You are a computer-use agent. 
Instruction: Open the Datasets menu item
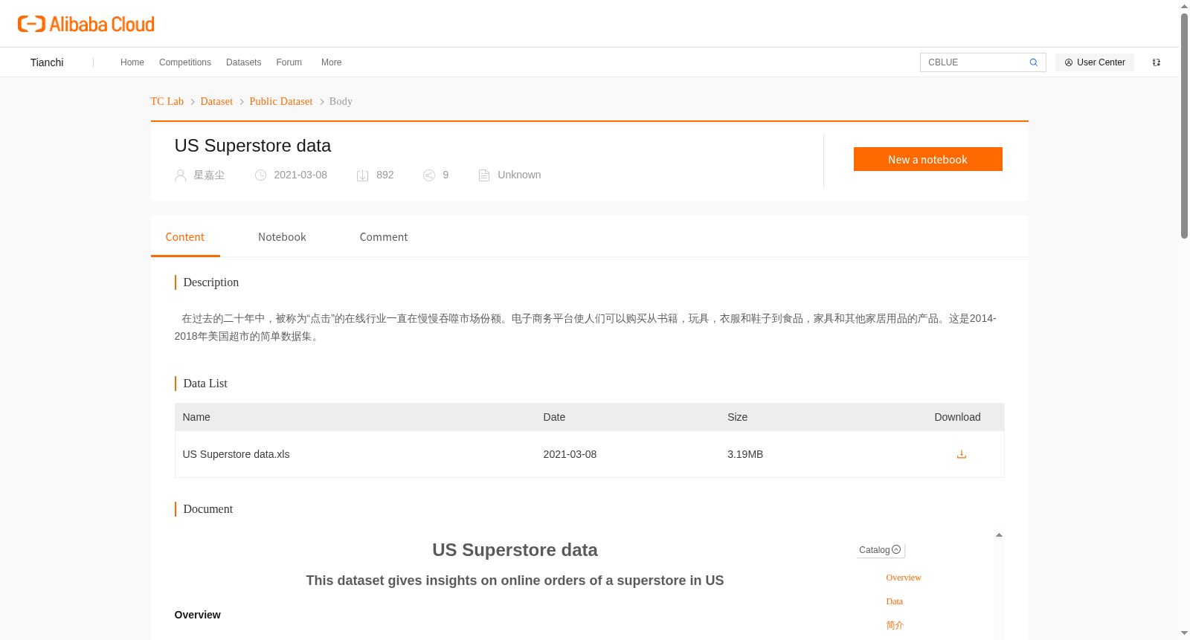tap(244, 62)
